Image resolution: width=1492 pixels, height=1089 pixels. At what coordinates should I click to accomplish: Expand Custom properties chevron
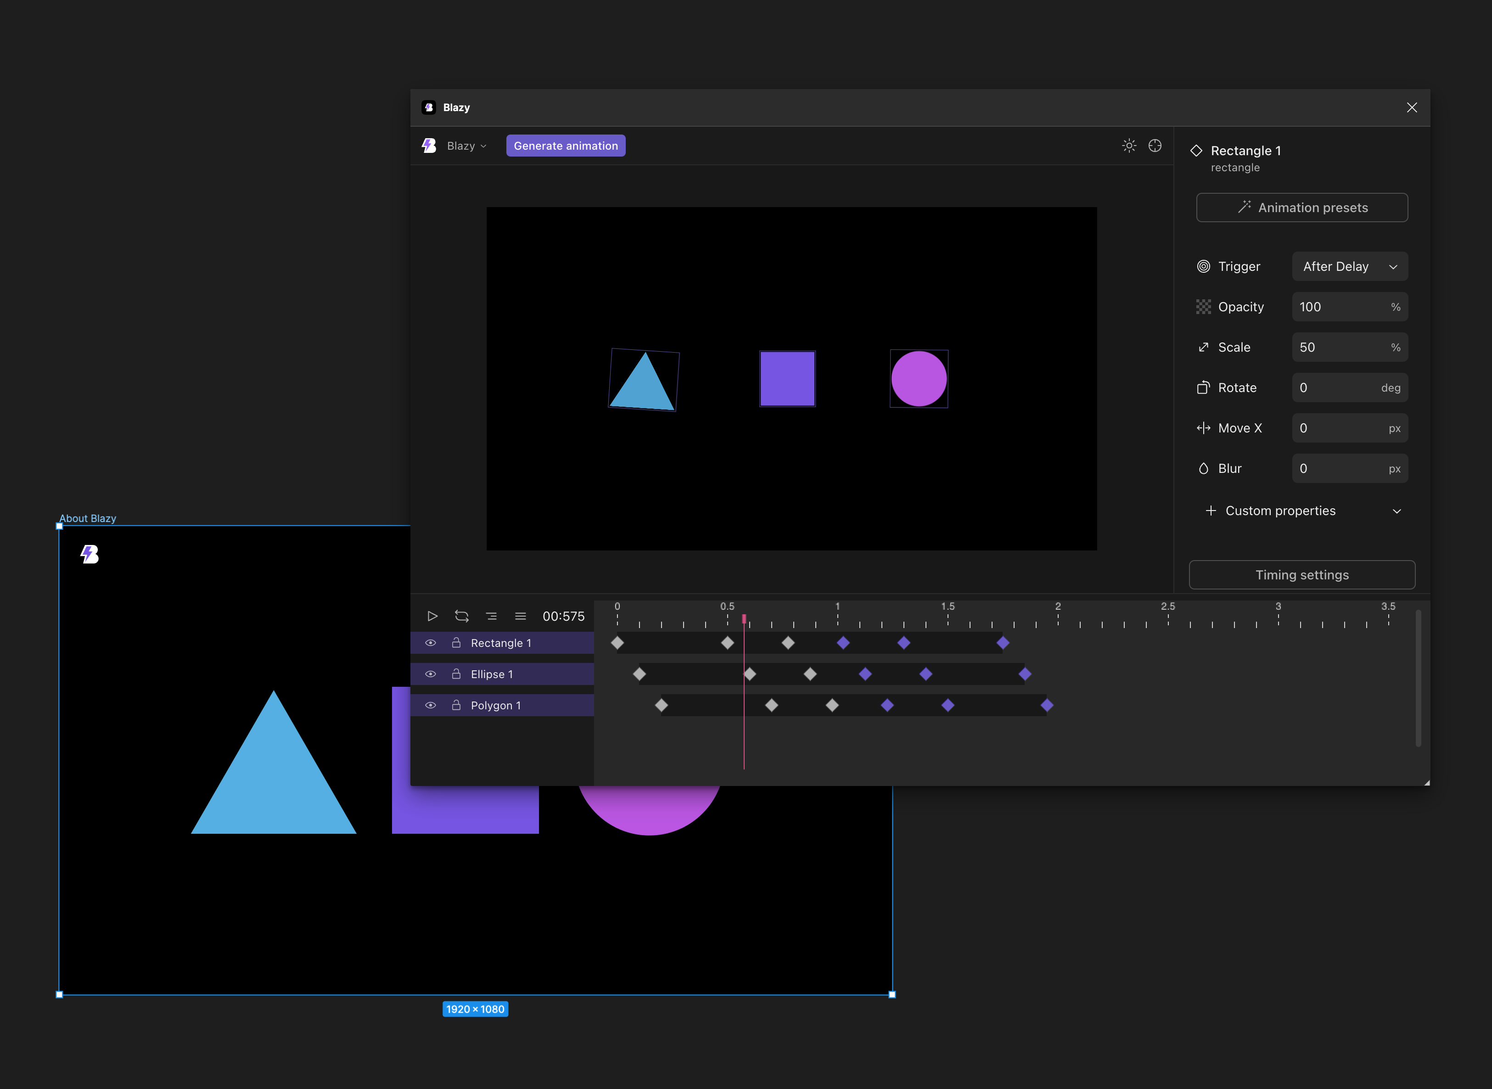click(x=1397, y=511)
